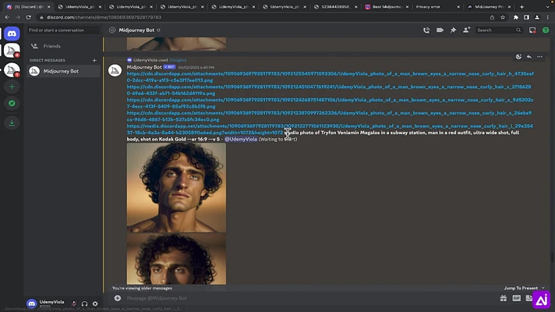Download apps icon in server sidebar
The width and height of the screenshot is (555, 312).
tap(12, 123)
